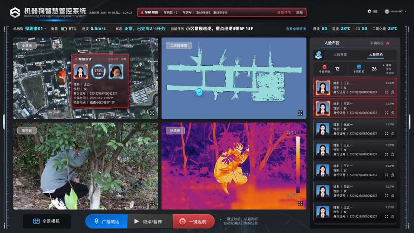Click locate icon on topmost face capture card
The height and width of the screenshot is (233, 414).
pyautogui.click(x=393, y=92)
